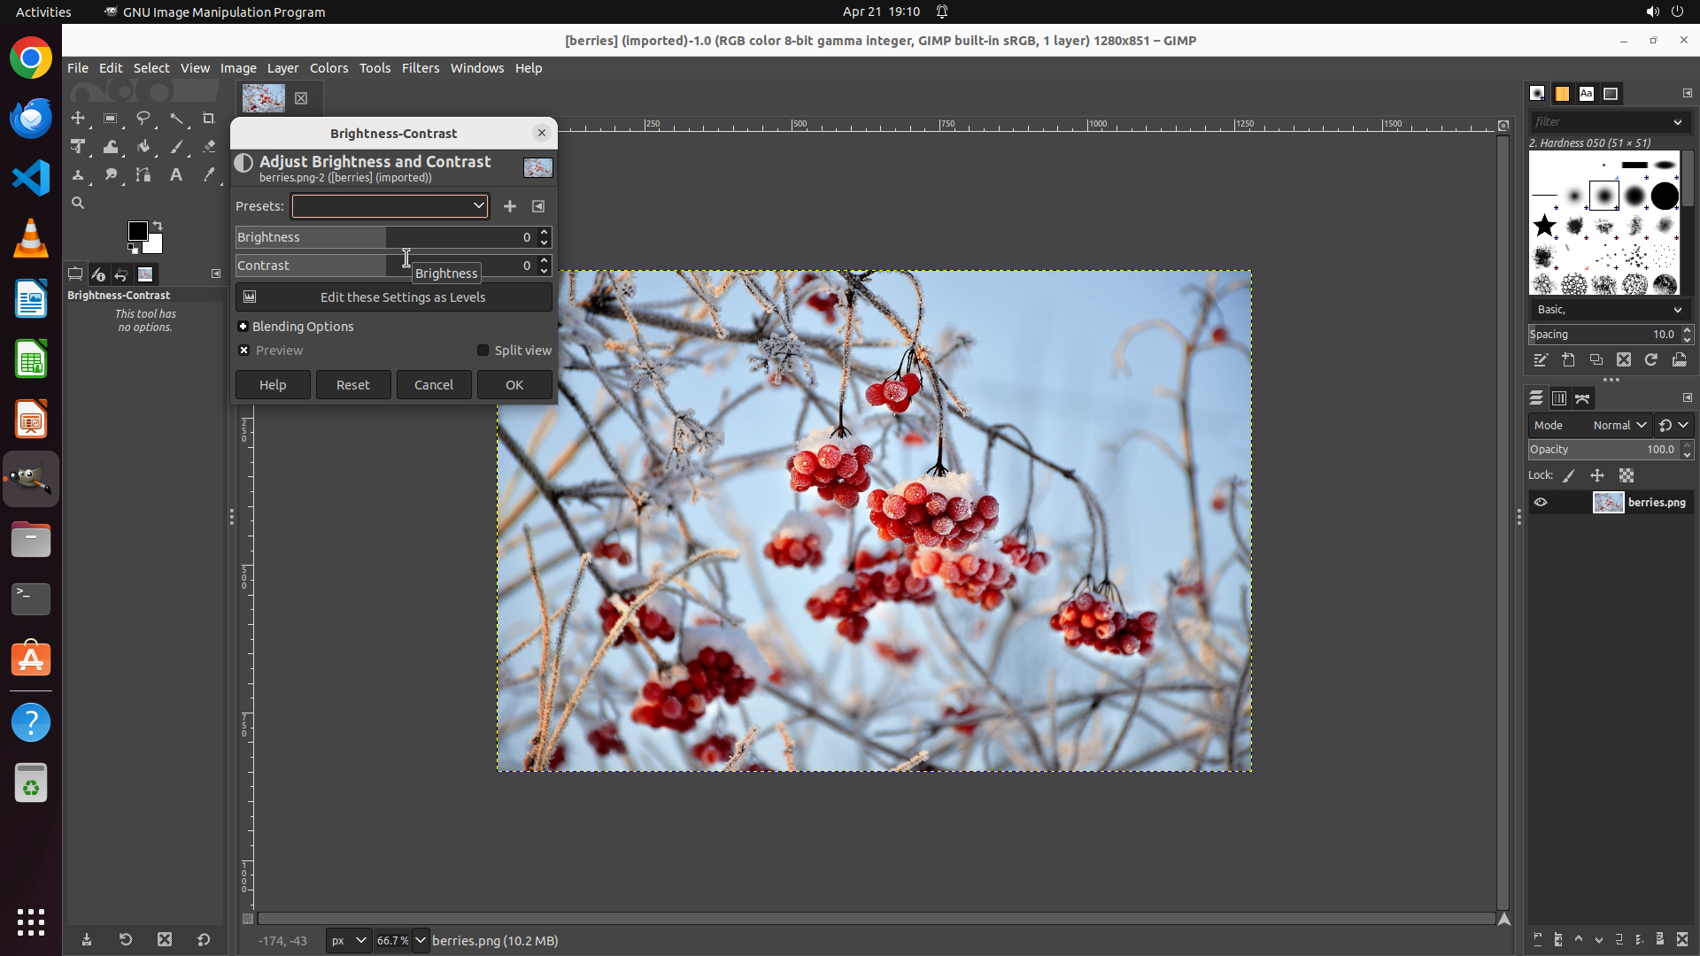1700x956 pixels.
Task: Toggle the Preview checkbox
Action: [x=244, y=351]
